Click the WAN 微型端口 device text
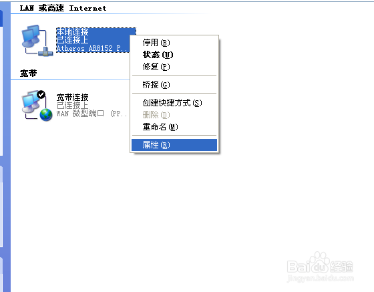The image size is (374, 292). [x=92, y=114]
